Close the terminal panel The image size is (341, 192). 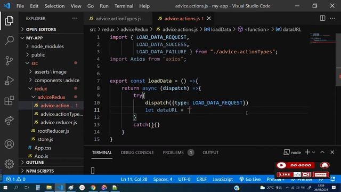tap(332, 152)
